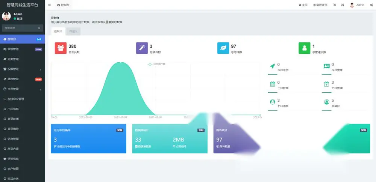Open 常规管理 in the sidebar menu
Image resolution: width=376 pixels, height=182 pixels.
point(23,49)
